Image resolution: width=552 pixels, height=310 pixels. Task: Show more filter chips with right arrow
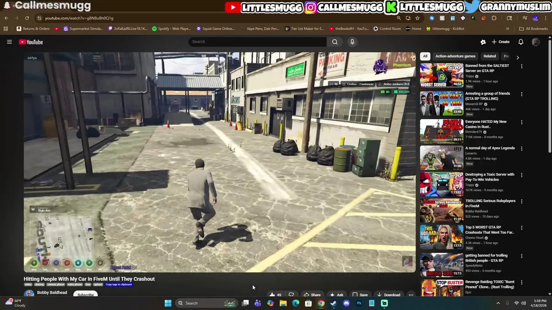[517, 57]
